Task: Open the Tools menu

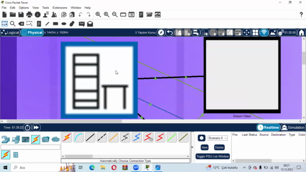Action: coord(45,8)
